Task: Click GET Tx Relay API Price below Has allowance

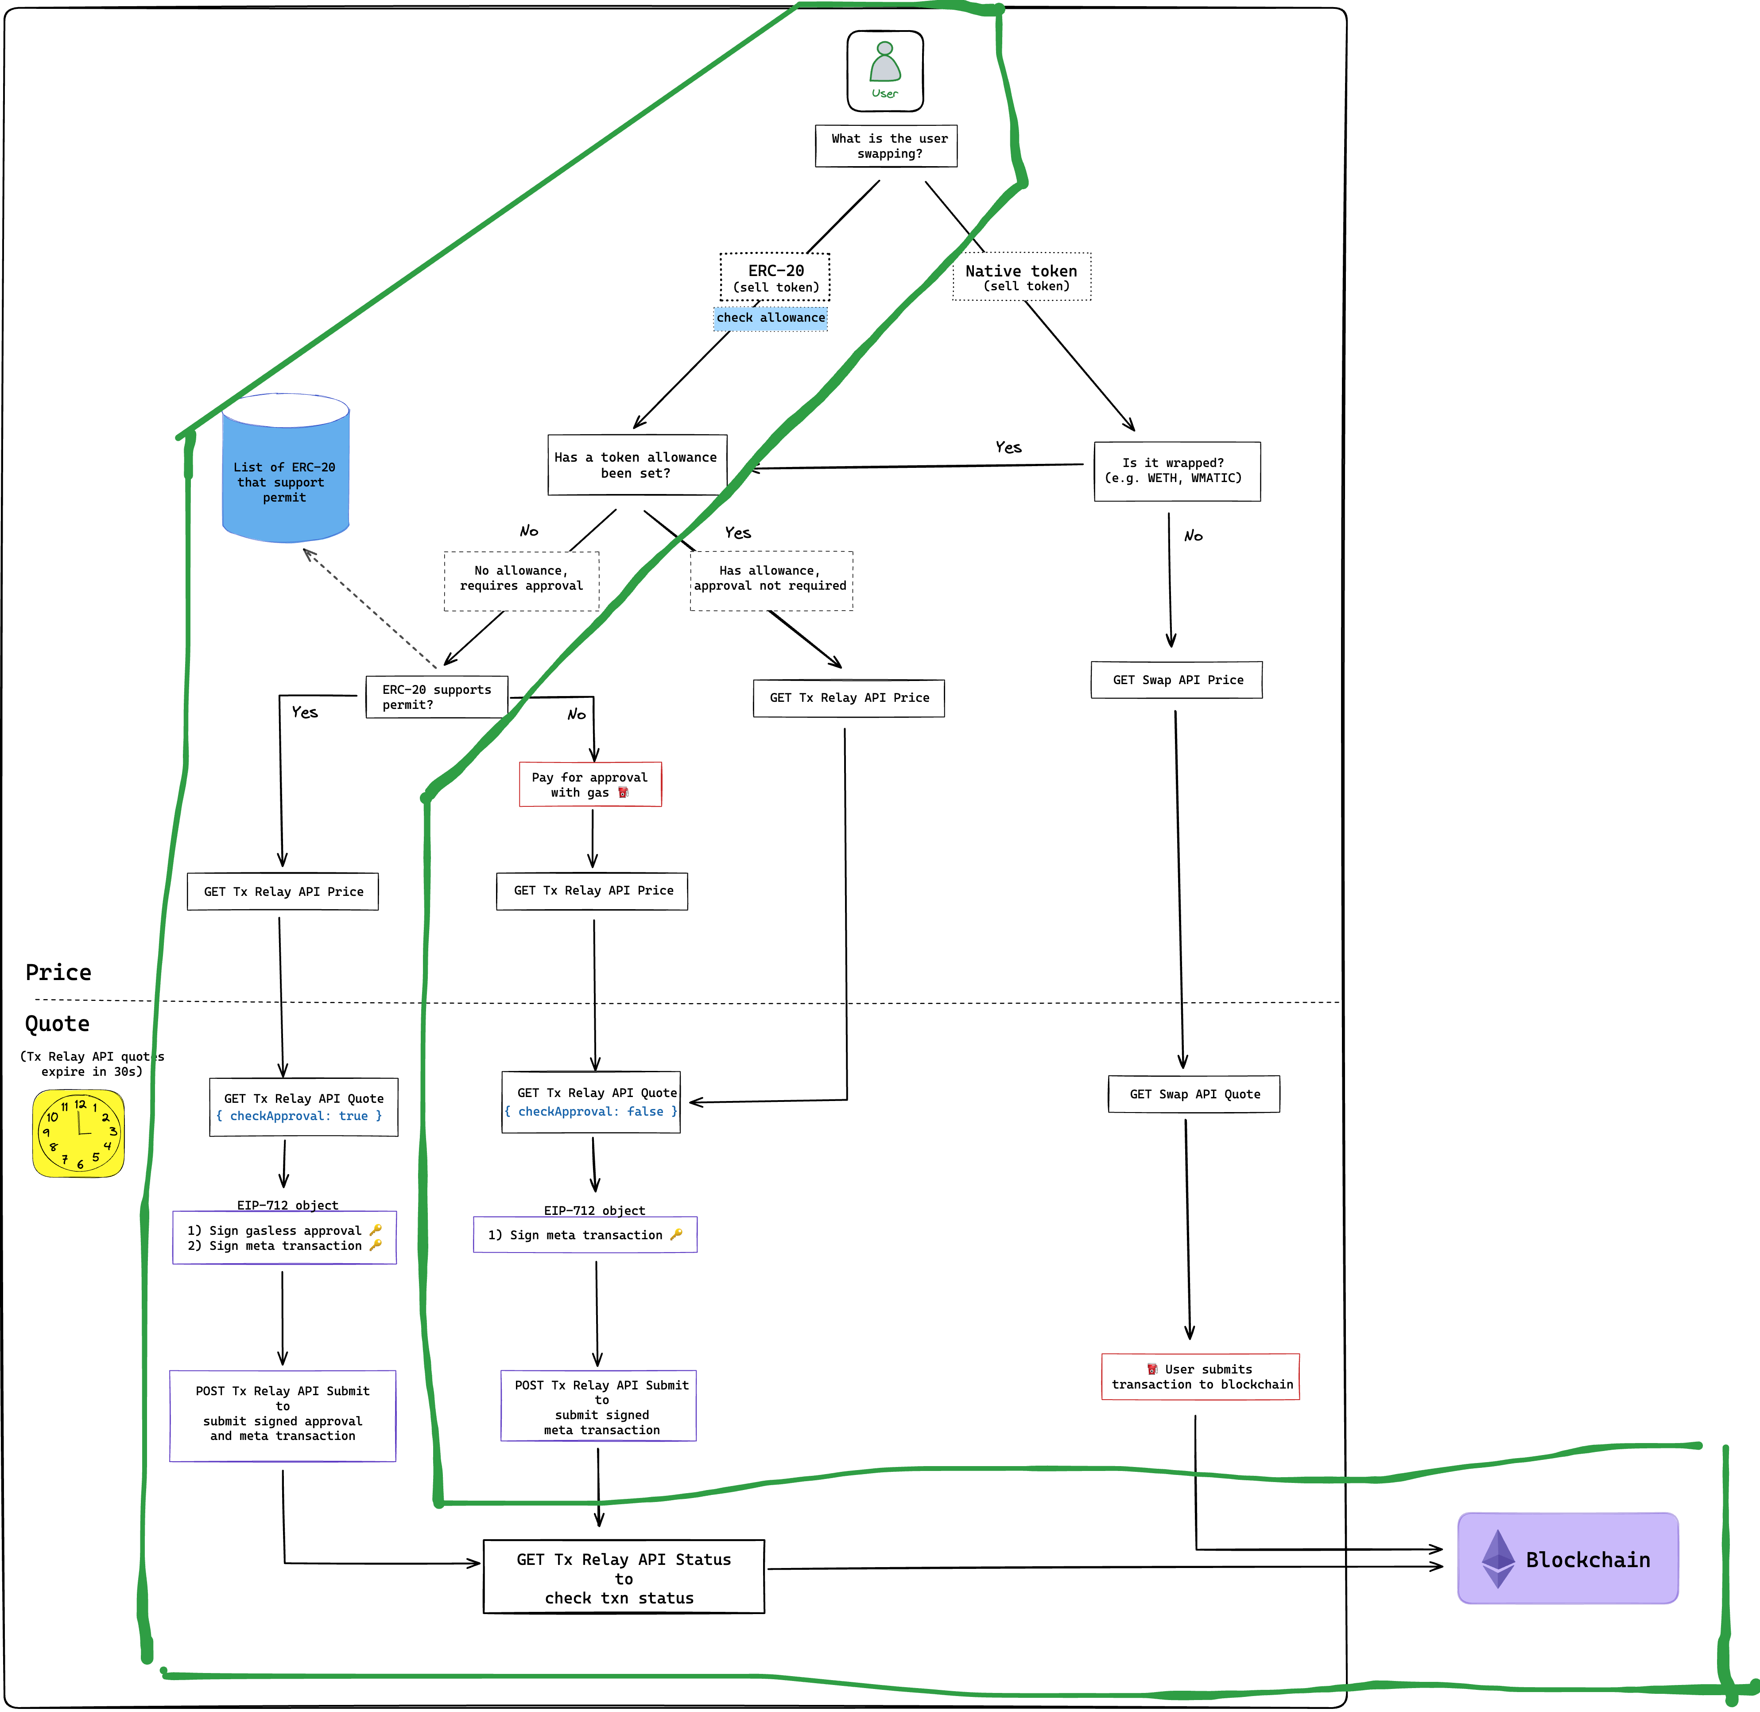Action: coord(849,698)
